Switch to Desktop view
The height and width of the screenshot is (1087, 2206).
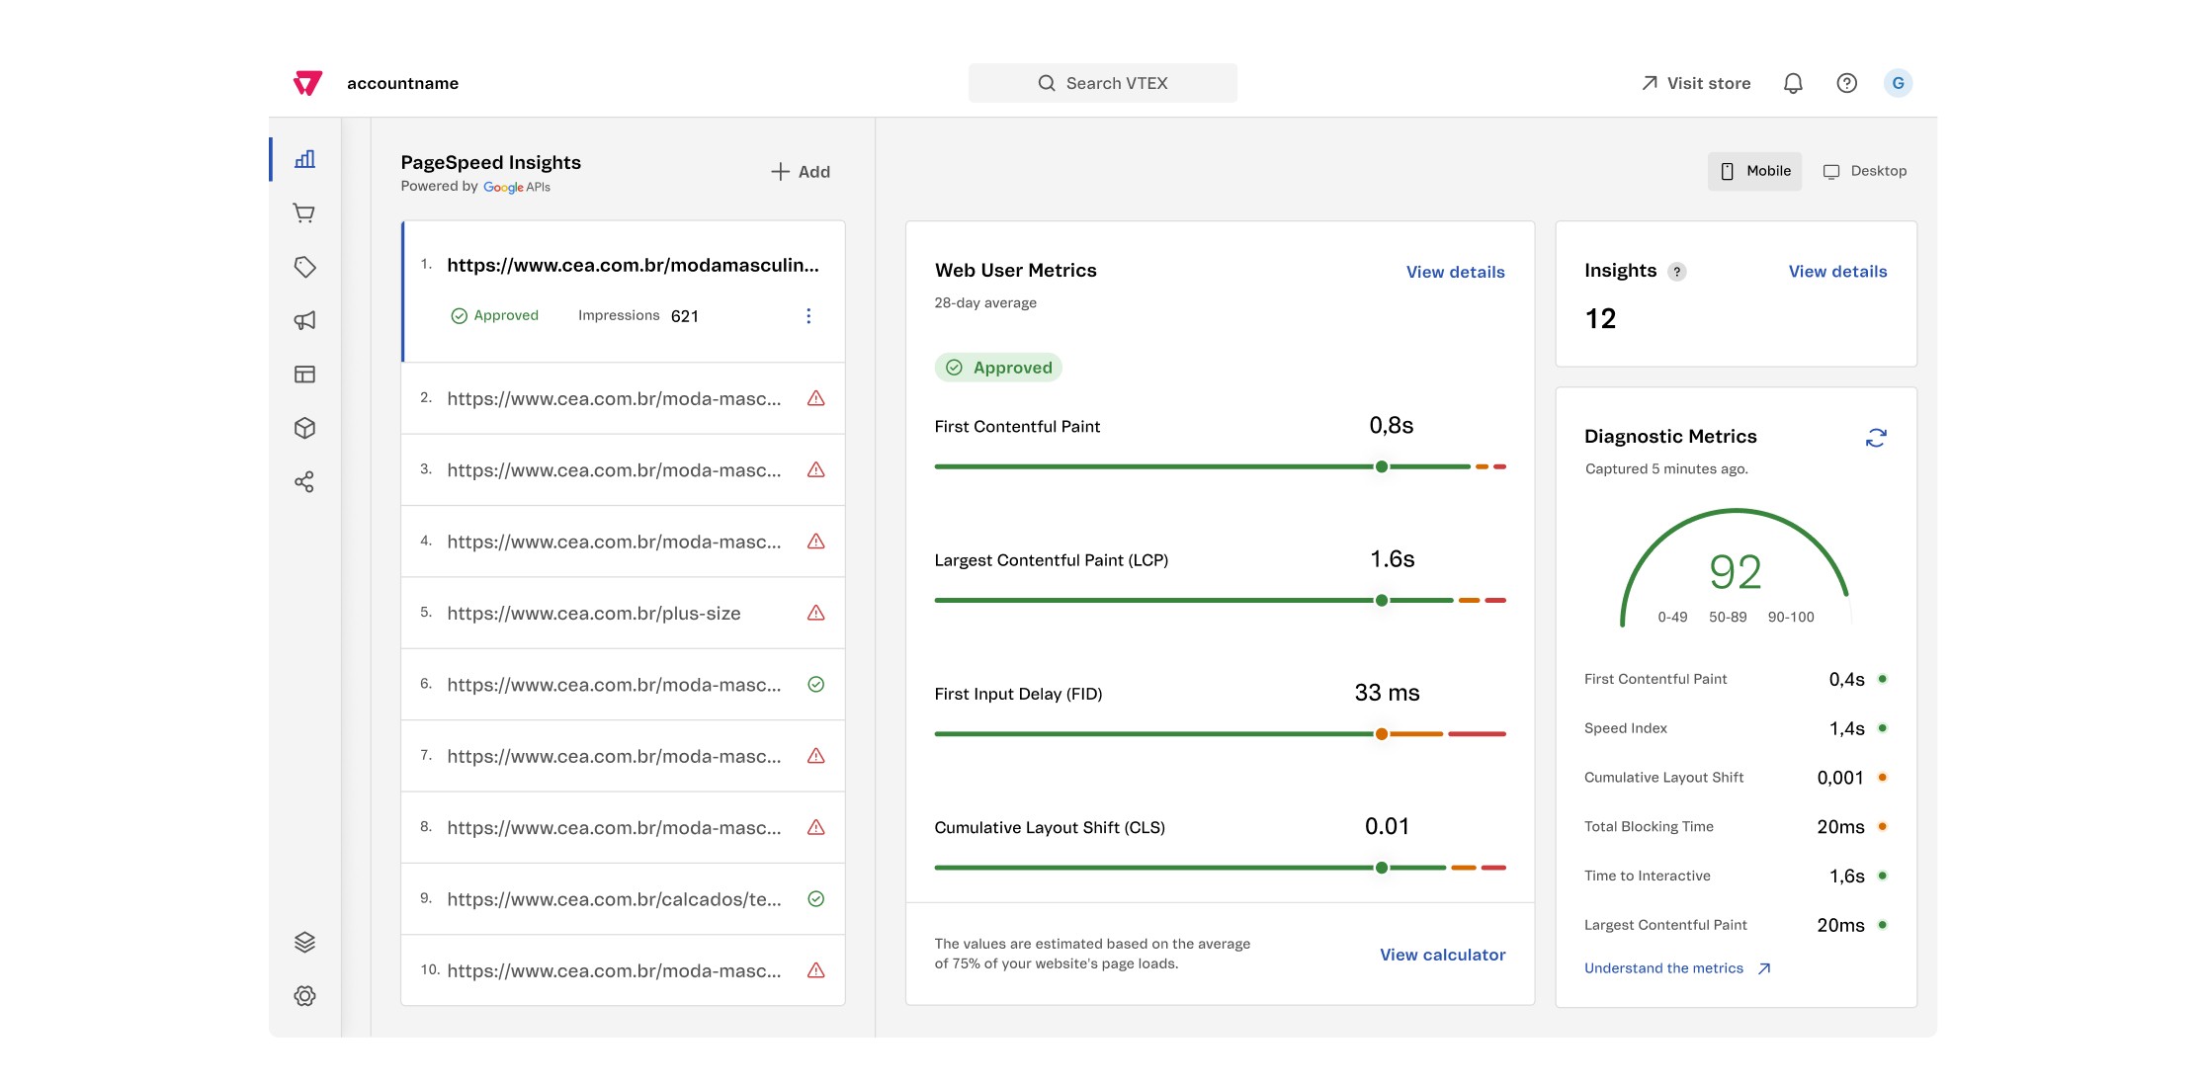[1865, 171]
